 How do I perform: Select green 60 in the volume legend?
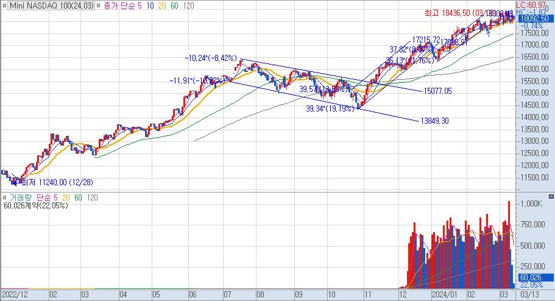coord(78,197)
